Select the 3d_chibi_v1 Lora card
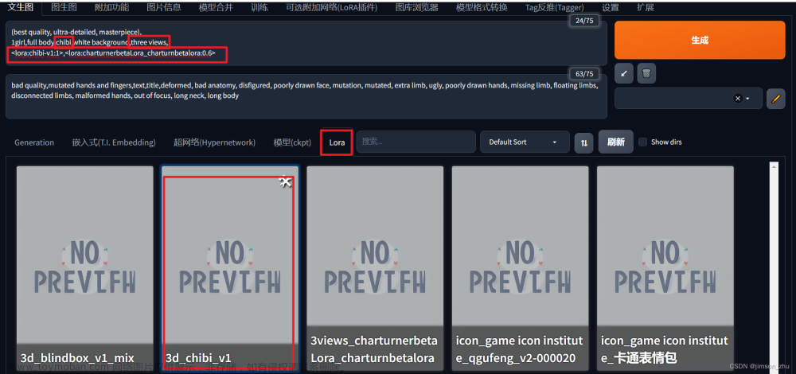The image size is (796, 374). tap(230, 267)
